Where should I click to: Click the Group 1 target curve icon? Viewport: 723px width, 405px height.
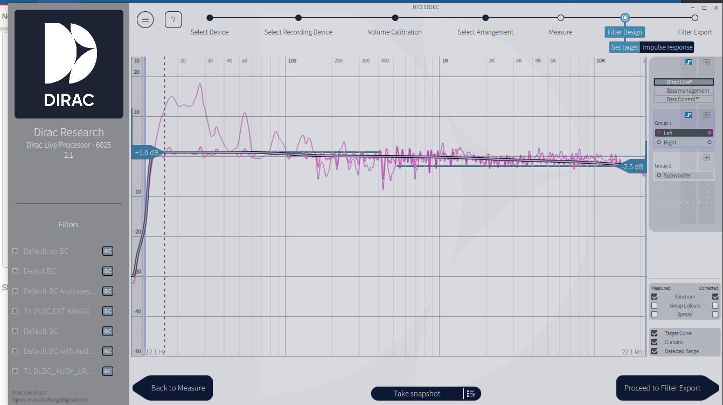[x=688, y=115]
